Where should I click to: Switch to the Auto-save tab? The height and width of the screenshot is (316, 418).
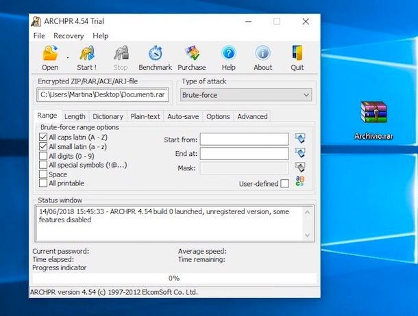183,116
